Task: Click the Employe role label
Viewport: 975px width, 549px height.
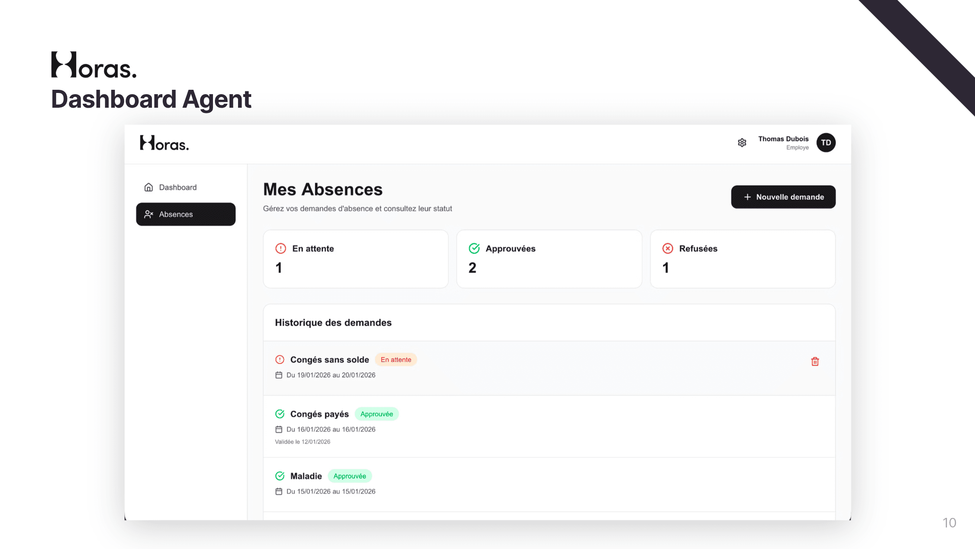Action: tap(797, 148)
